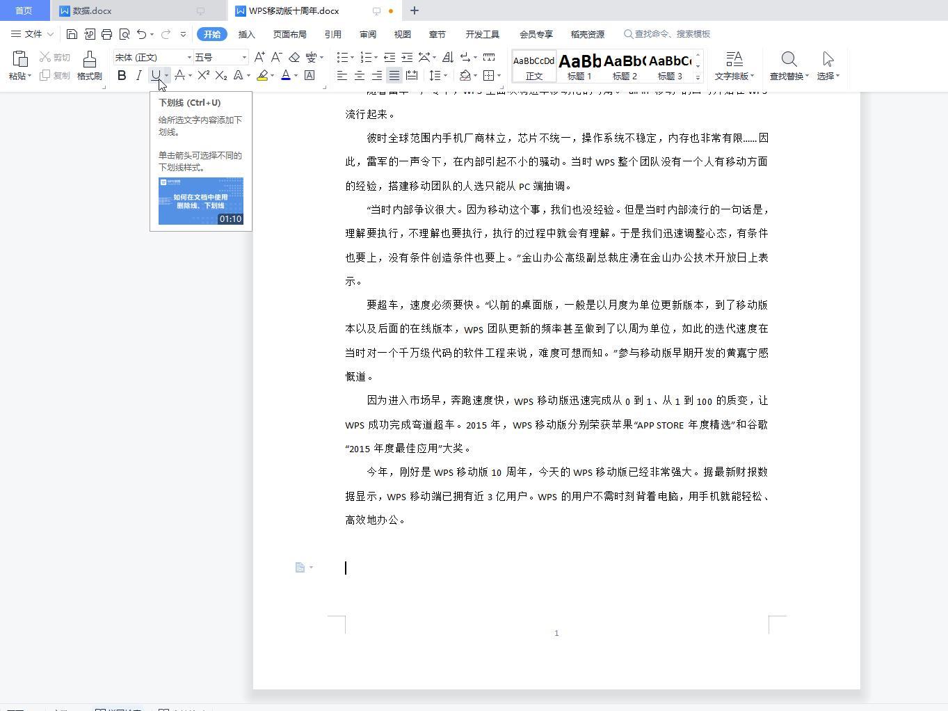
Task: Play the underline tutorial video thumbnail
Action: pyautogui.click(x=201, y=201)
